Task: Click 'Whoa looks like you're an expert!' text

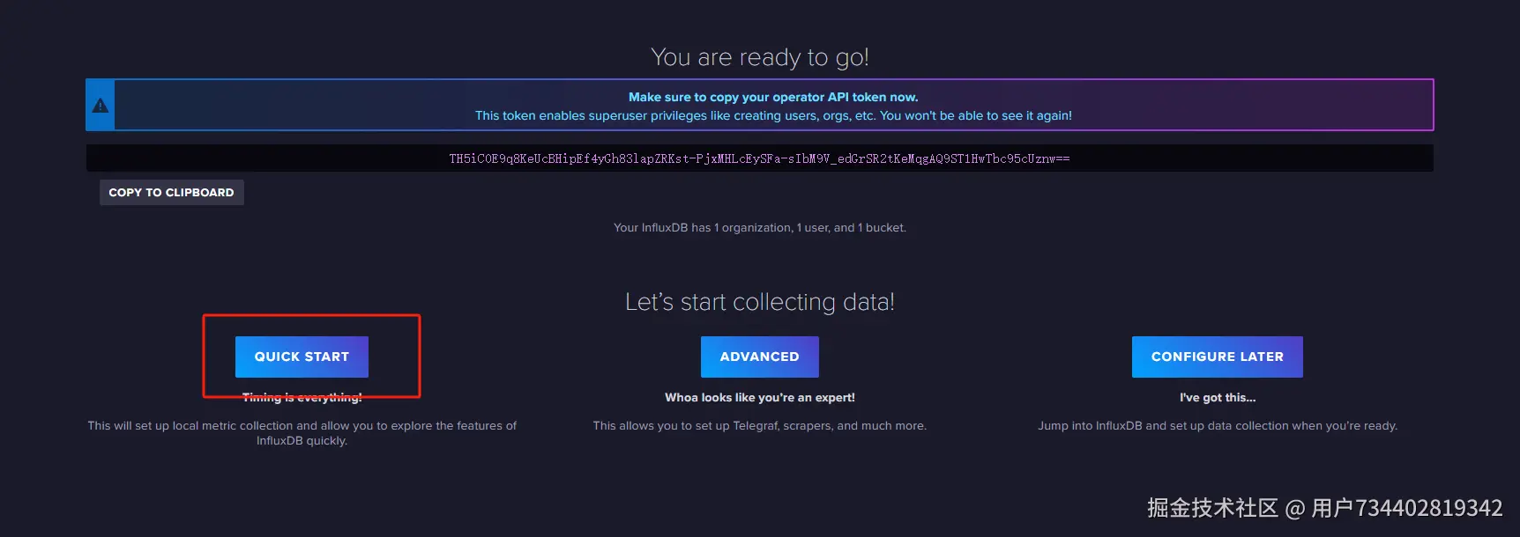Action: click(759, 397)
